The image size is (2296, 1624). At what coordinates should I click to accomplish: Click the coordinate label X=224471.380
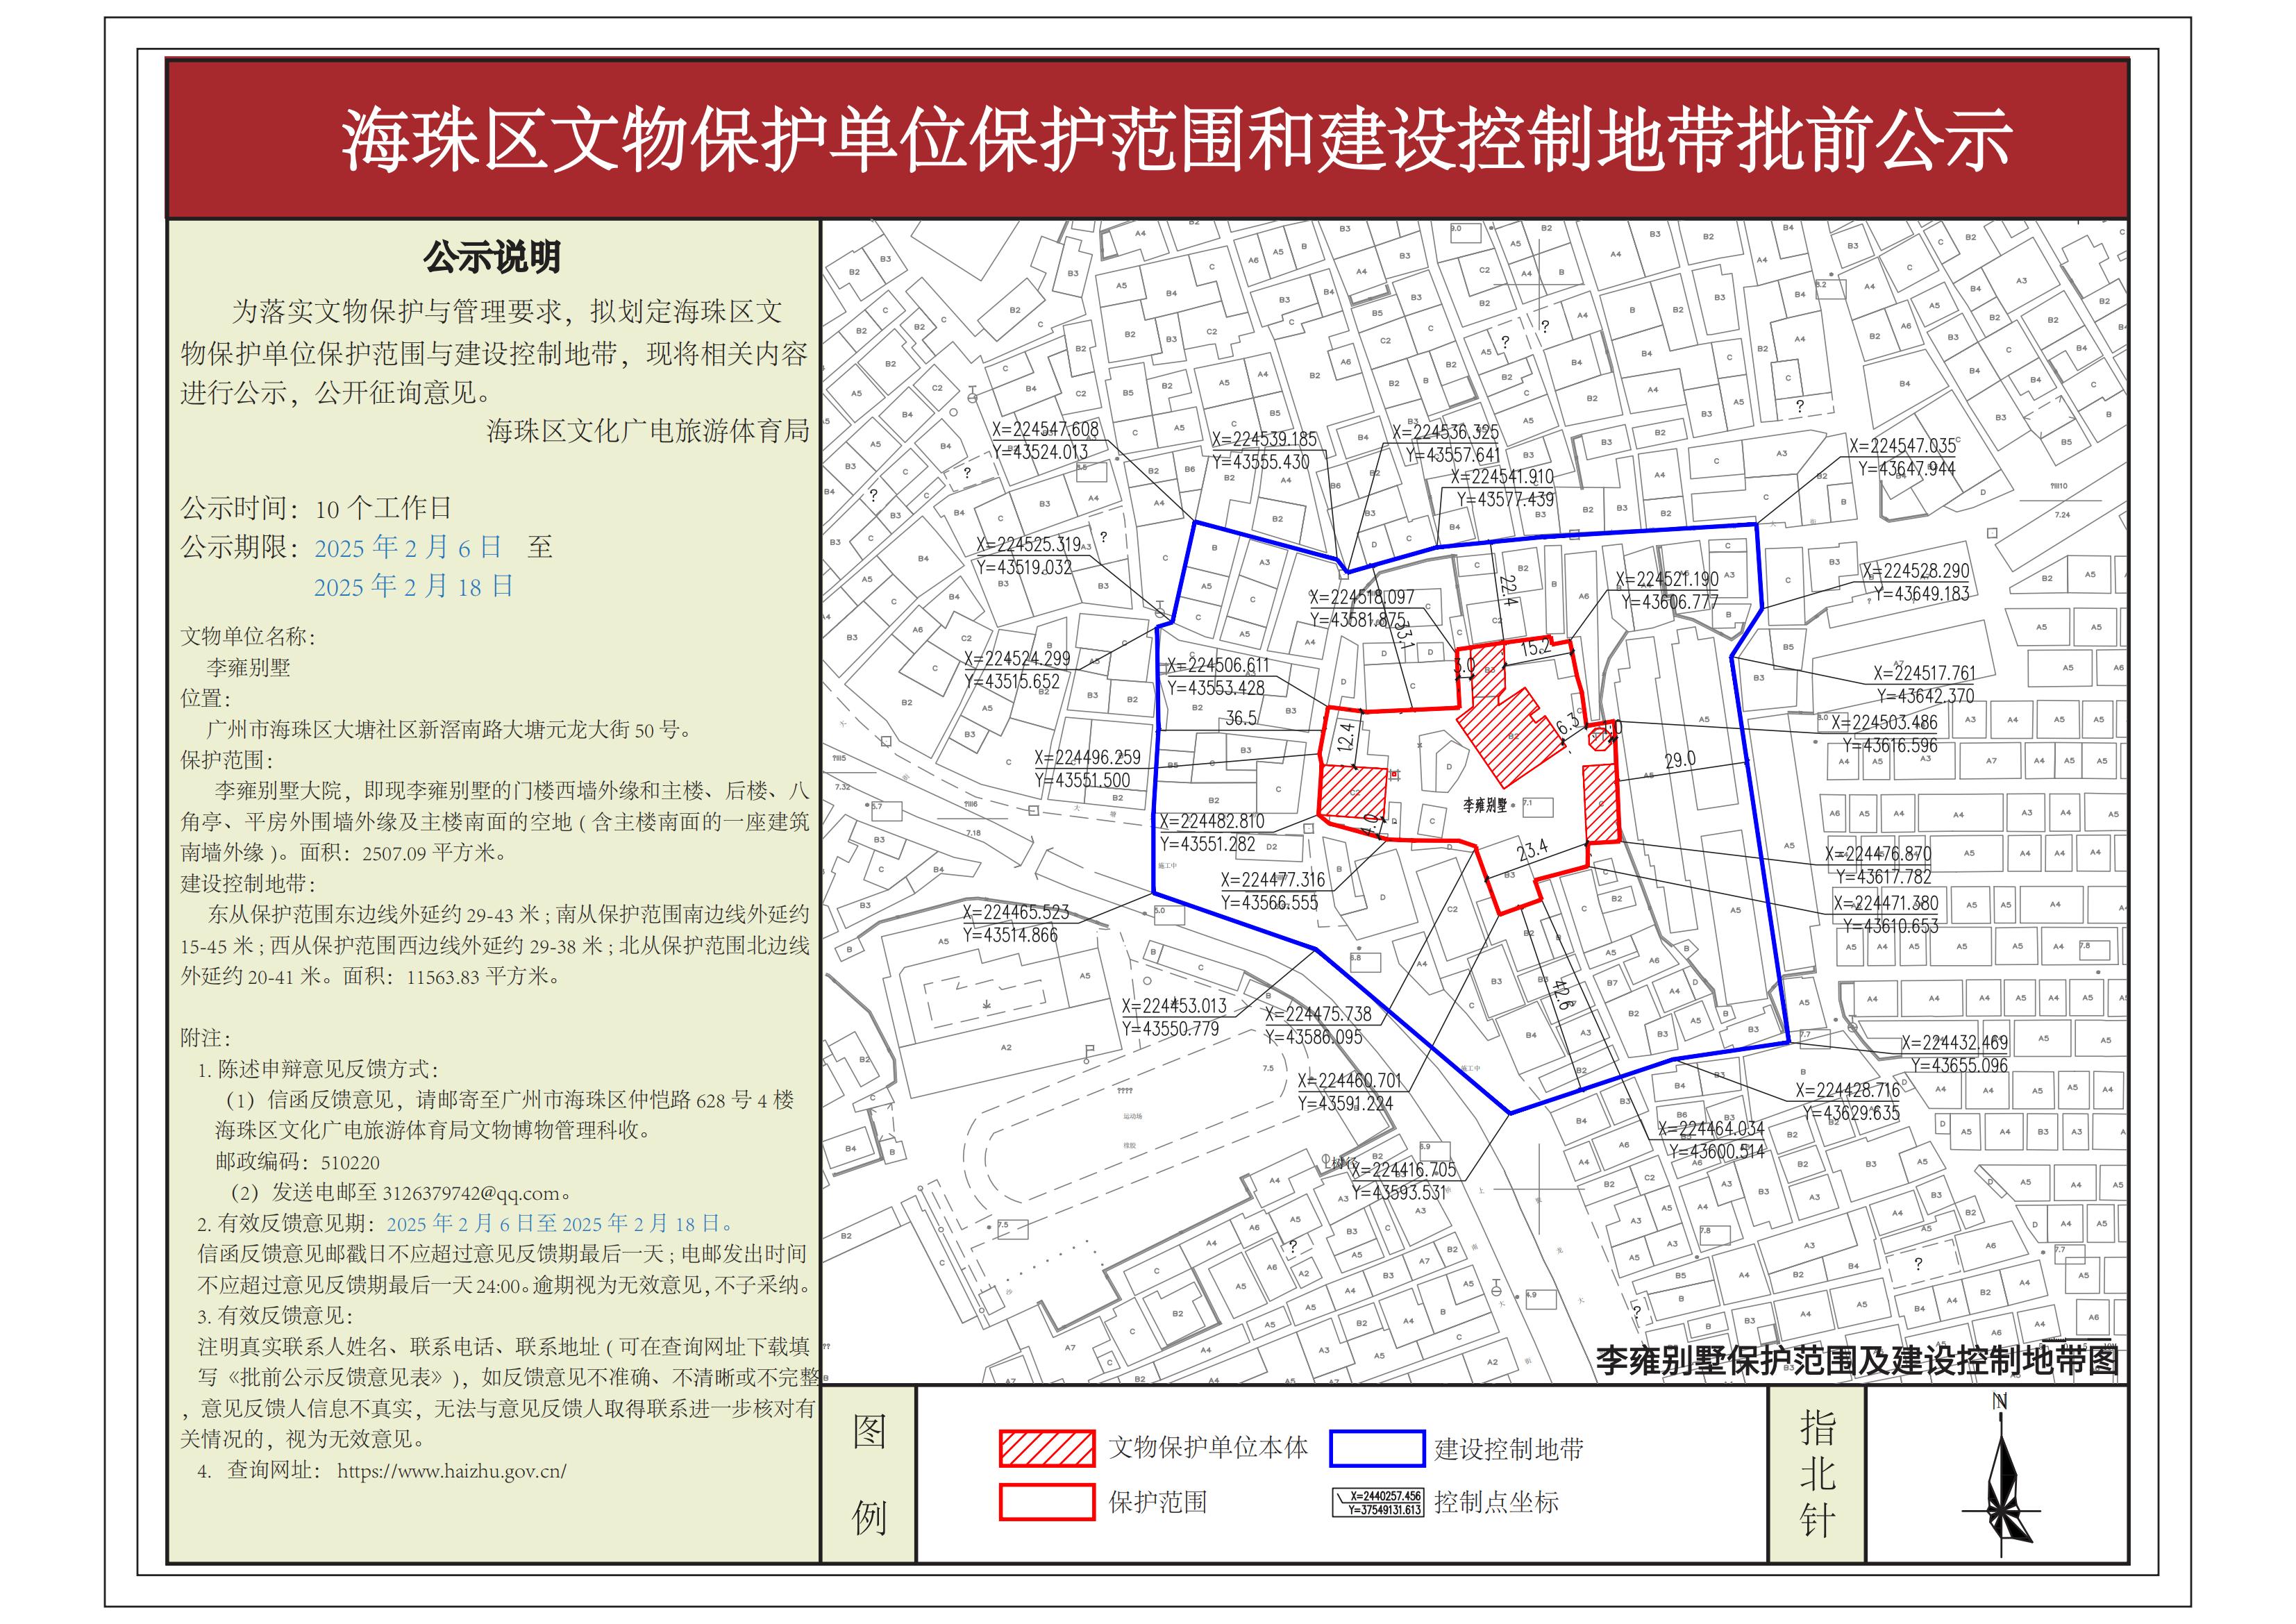pyautogui.click(x=1886, y=903)
